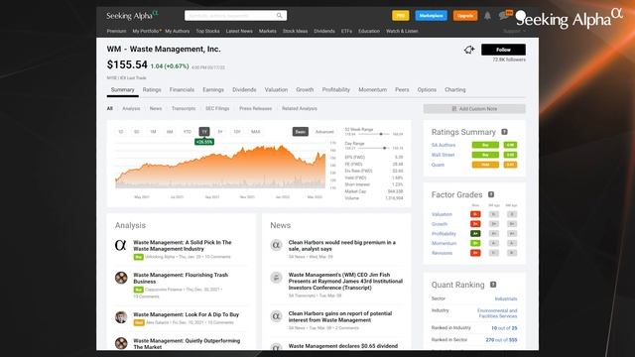This screenshot has height=357, width=635.
Task: Click the black Follow button
Action: [x=503, y=50]
